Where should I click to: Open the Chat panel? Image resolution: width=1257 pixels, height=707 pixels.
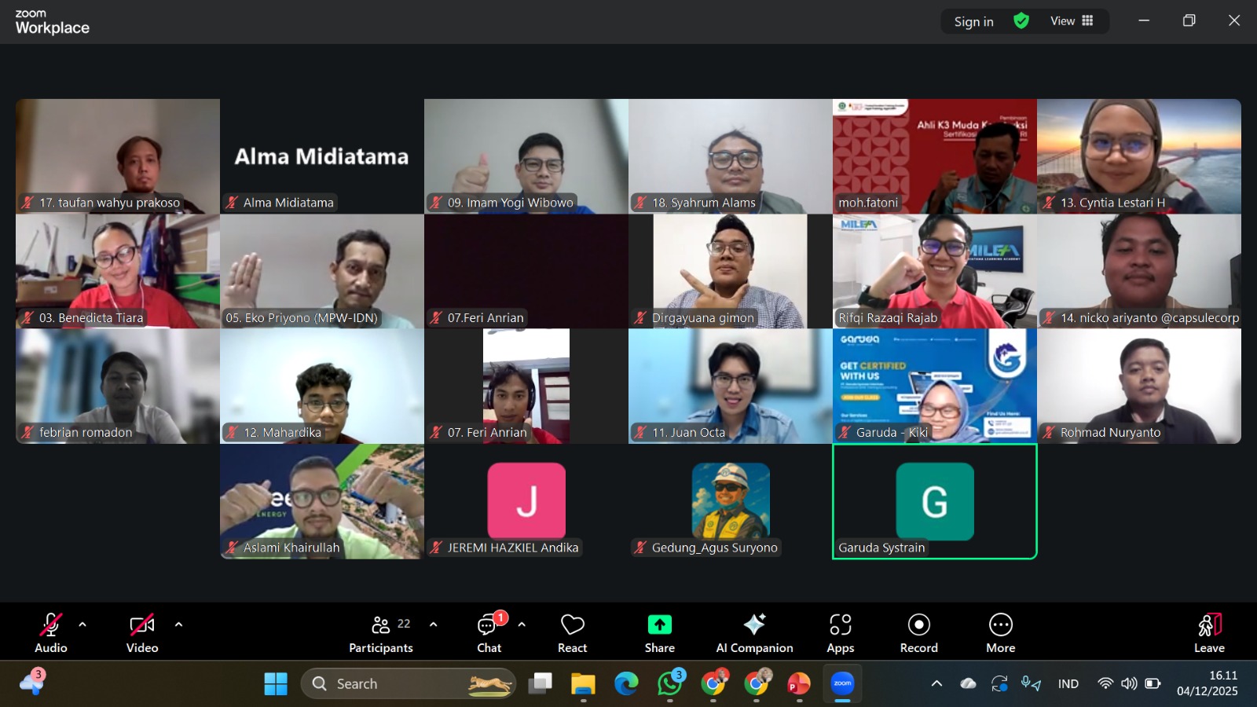coord(489,632)
